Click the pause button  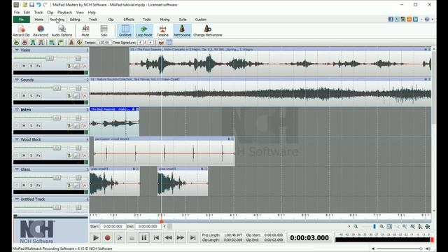(x=143, y=238)
